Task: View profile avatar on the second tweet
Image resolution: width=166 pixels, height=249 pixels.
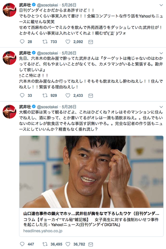Action: [10, 58]
